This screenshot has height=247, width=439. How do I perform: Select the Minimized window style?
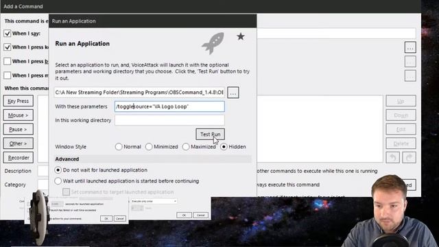[x=149, y=147]
